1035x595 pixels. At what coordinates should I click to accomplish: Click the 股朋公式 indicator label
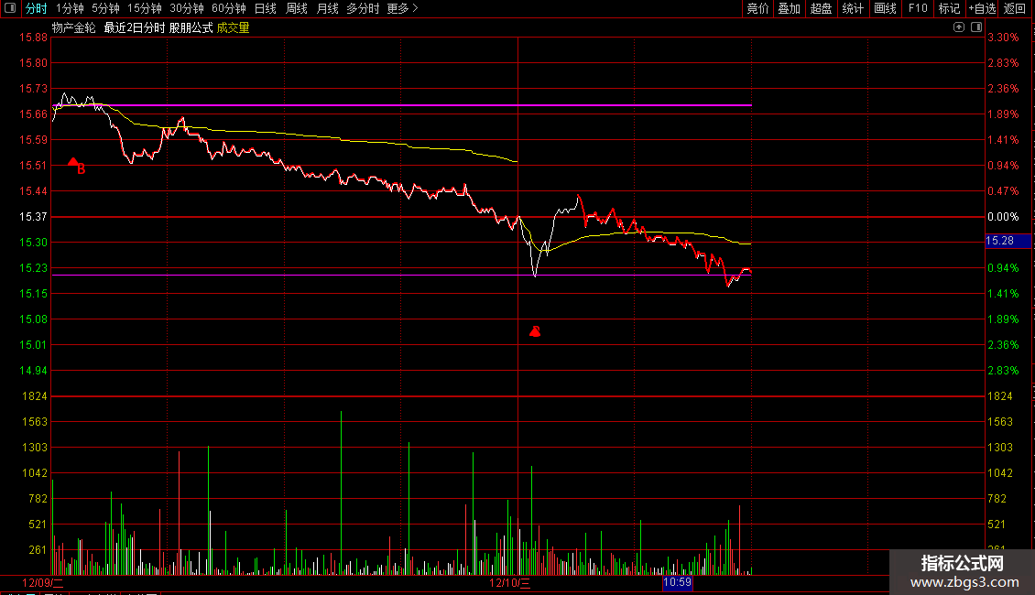point(191,27)
